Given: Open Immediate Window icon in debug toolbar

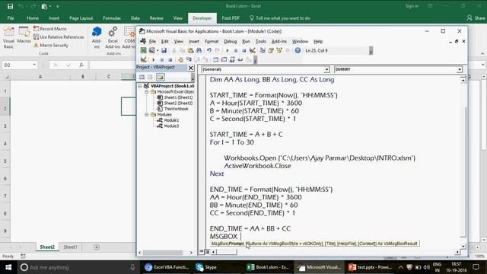Looking at the screenshot, I should click(224, 59).
